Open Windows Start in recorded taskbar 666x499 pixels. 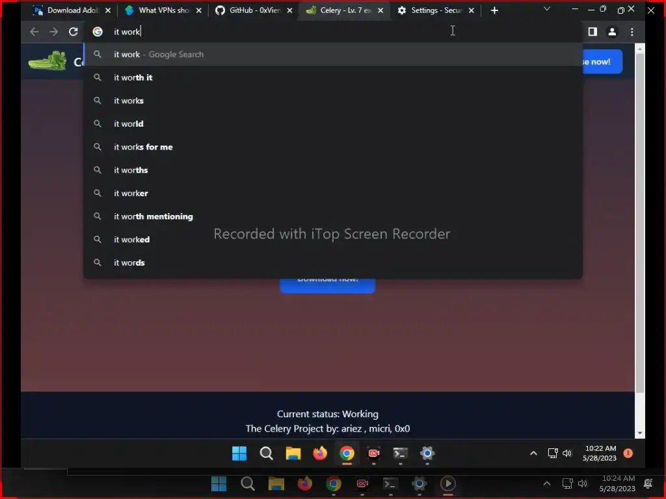tap(239, 453)
